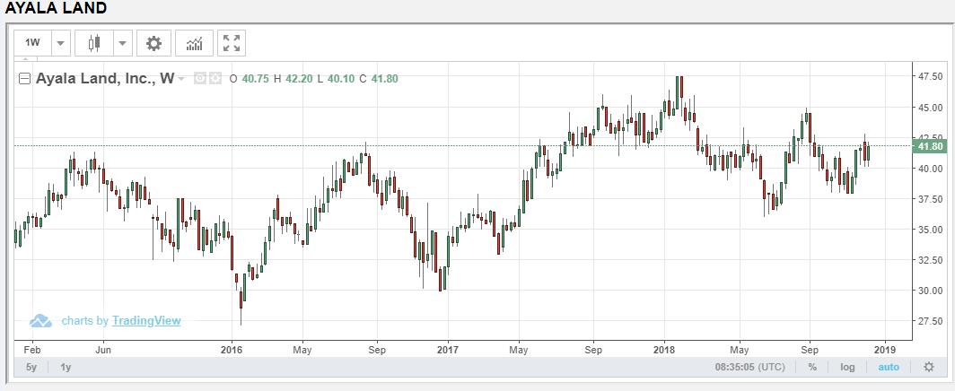Open series settings gear beside chart title
The image size is (955, 391).
(x=215, y=79)
